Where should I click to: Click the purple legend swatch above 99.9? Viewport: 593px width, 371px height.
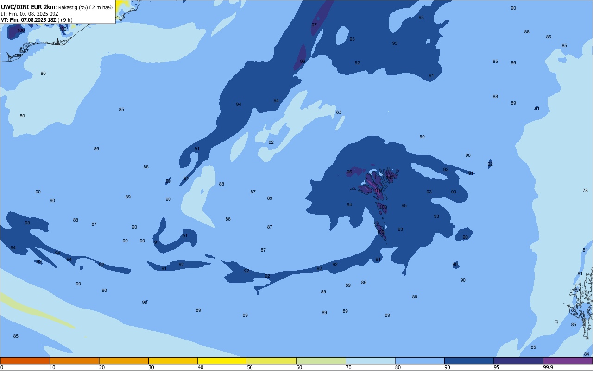(x=568, y=360)
